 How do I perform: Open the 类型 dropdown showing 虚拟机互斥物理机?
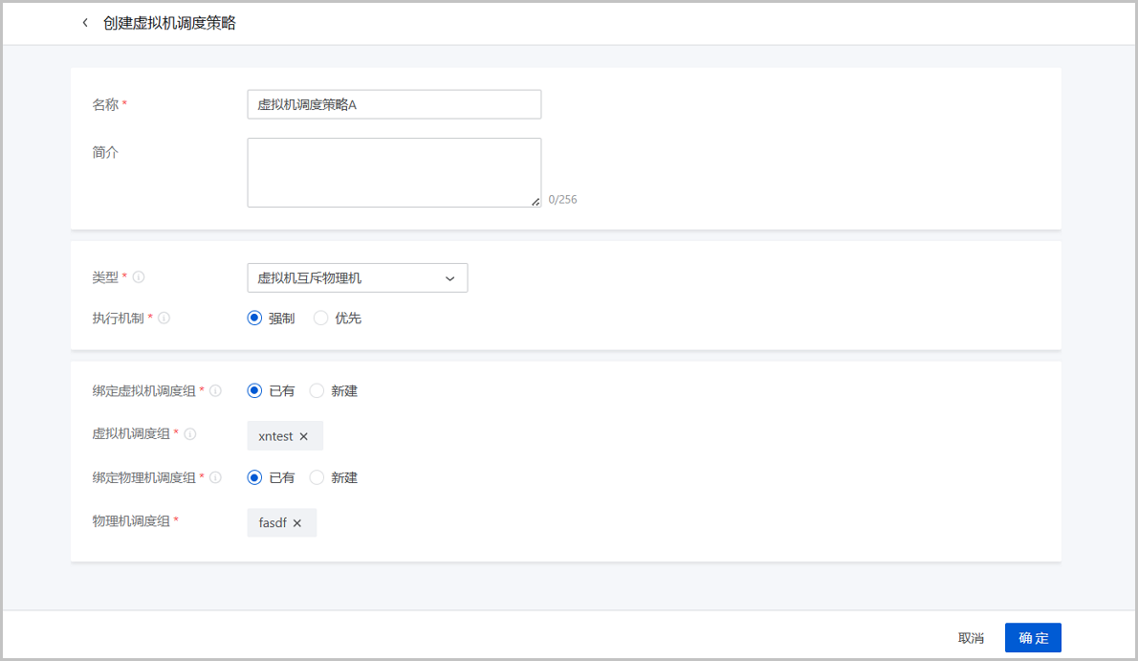point(357,278)
